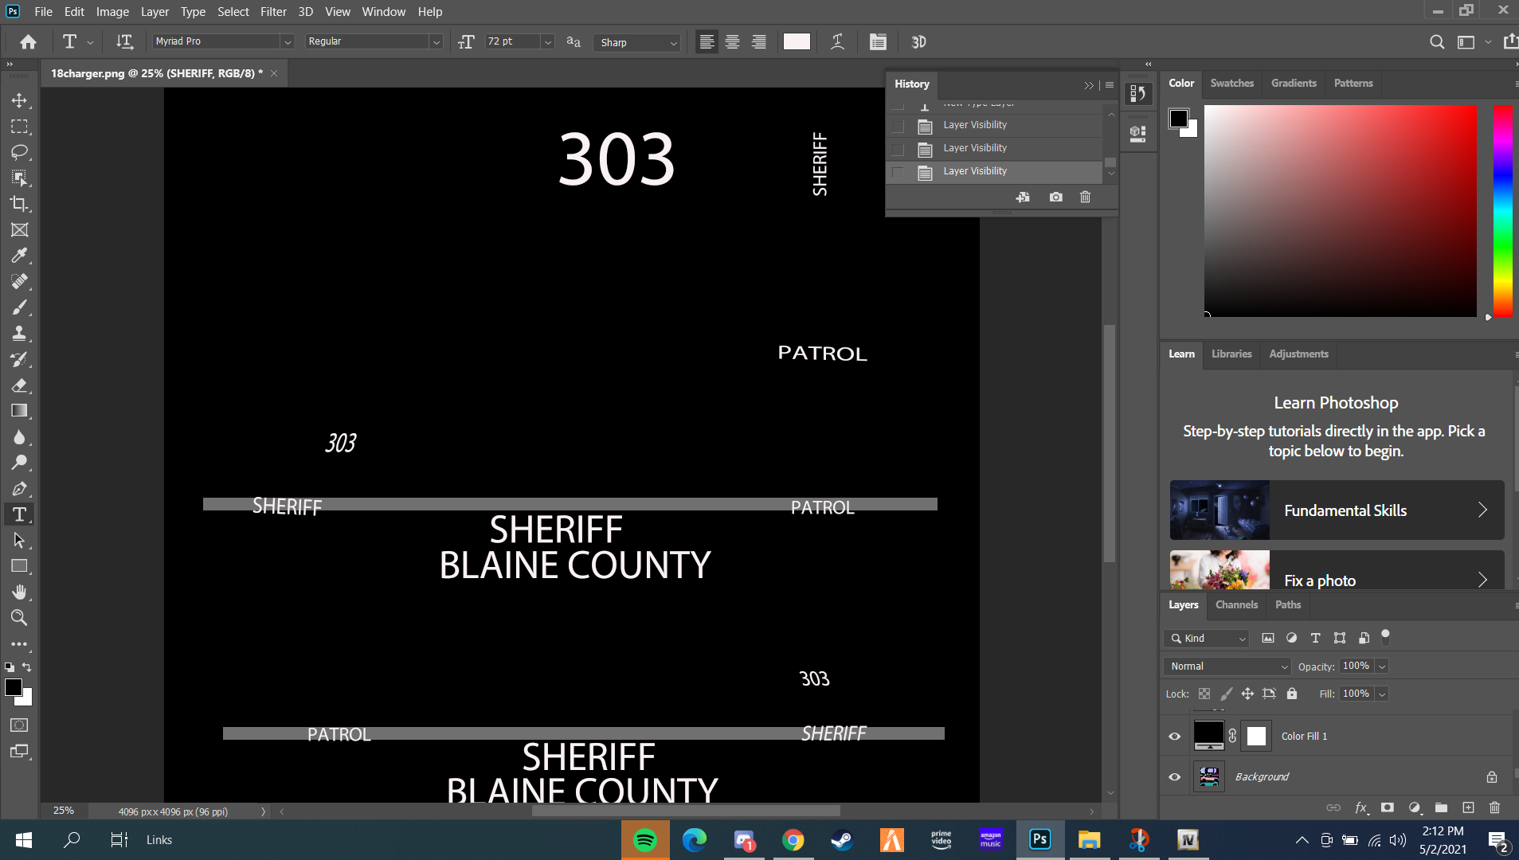This screenshot has height=860, width=1519.
Task: Select the Clone Stamp tool
Action: pos(19,334)
